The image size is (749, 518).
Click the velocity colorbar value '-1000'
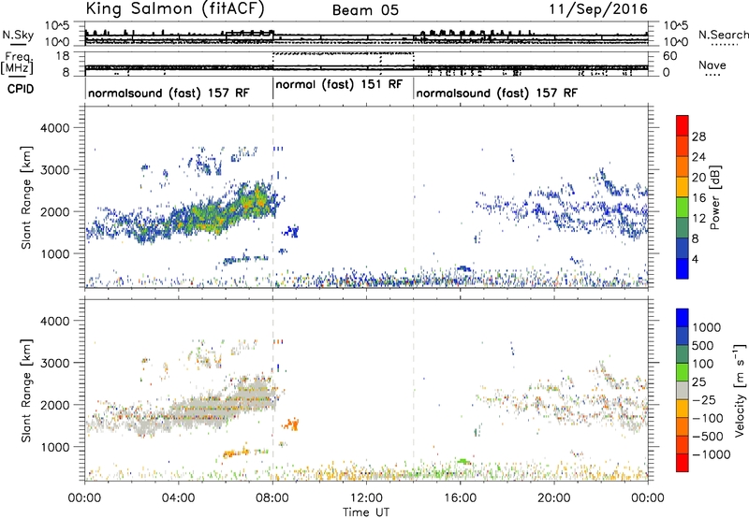(x=711, y=454)
